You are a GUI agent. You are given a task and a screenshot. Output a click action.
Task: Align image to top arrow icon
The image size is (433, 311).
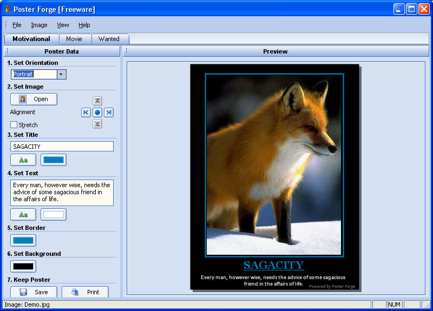(x=97, y=101)
